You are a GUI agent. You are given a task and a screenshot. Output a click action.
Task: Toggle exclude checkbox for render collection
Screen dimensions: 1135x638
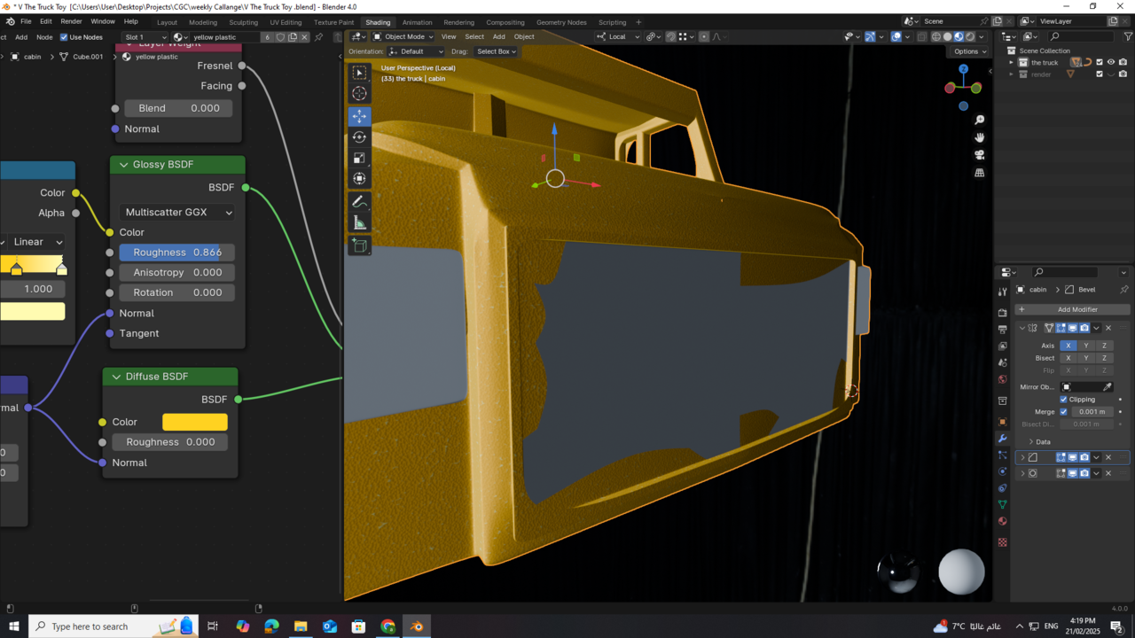pyautogui.click(x=1100, y=74)
